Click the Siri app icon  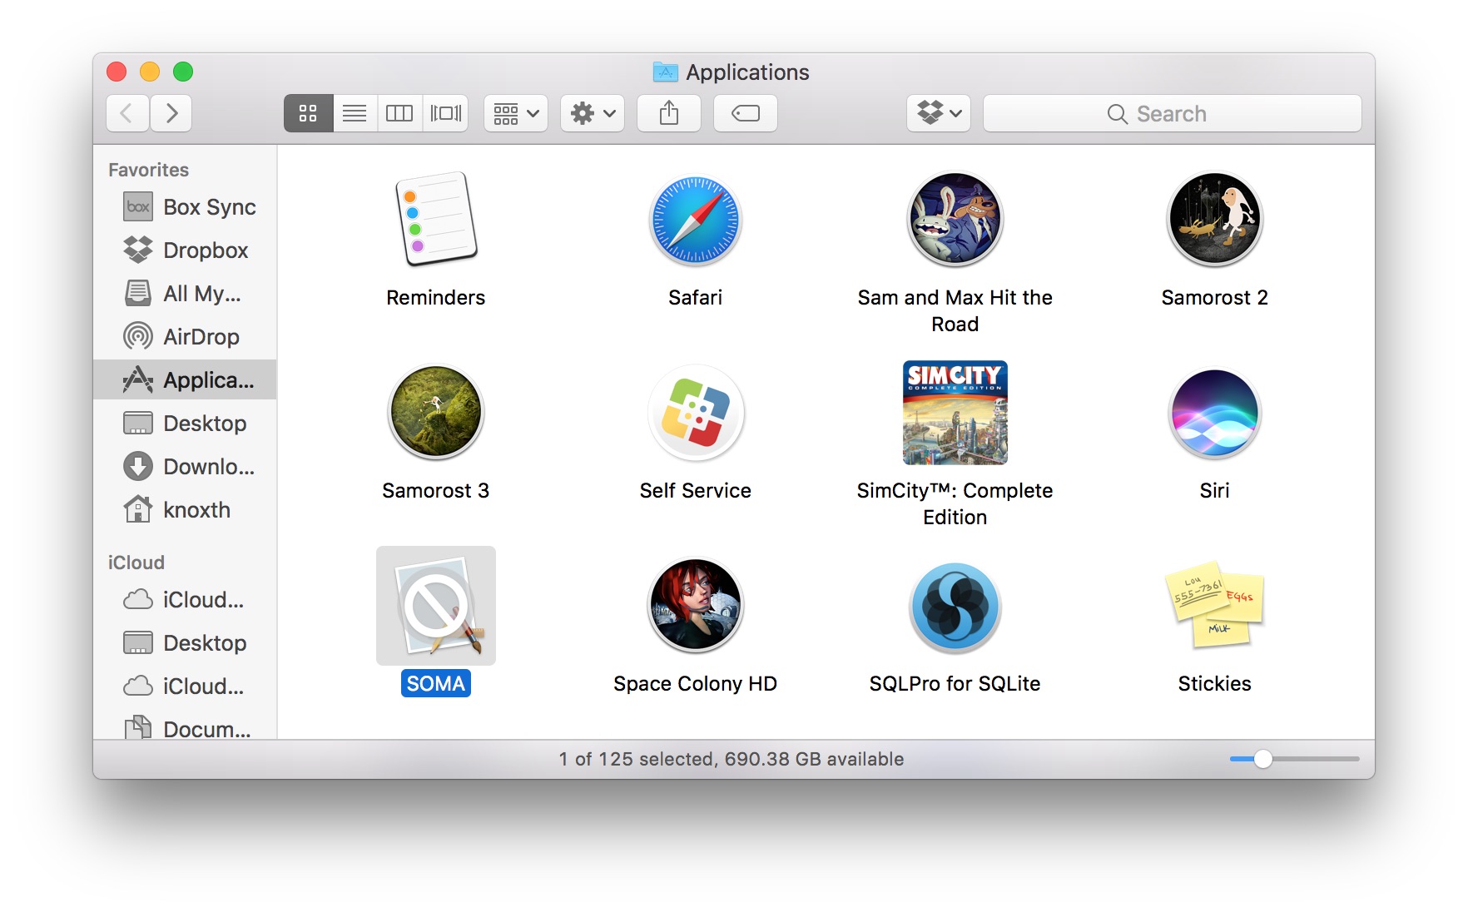click(1214, 413)
